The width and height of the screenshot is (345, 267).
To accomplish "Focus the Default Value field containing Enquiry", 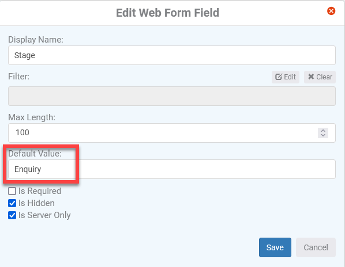I will click(x=172, y=169).
